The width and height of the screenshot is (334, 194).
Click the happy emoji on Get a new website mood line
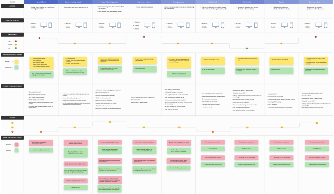coord(317,123)
